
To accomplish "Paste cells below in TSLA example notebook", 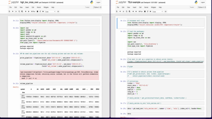I will [x=130, y=12].
